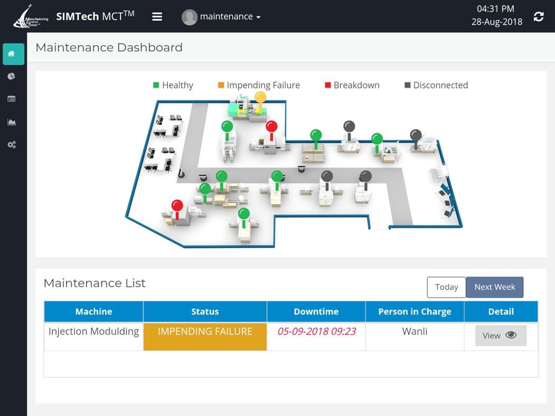Click the Healthy legend item

pyautogui.click(x=174, y=85)
